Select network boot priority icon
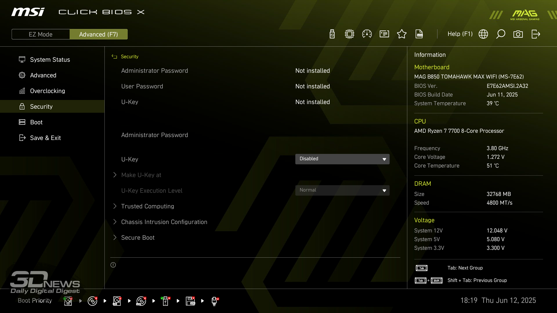The height and width of the screenshot is (313, 557). [x=215, y=301]
